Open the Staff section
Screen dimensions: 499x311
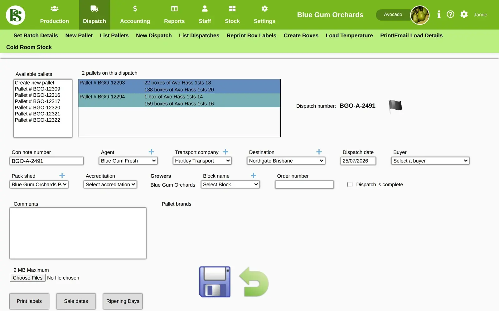[205, 15]
